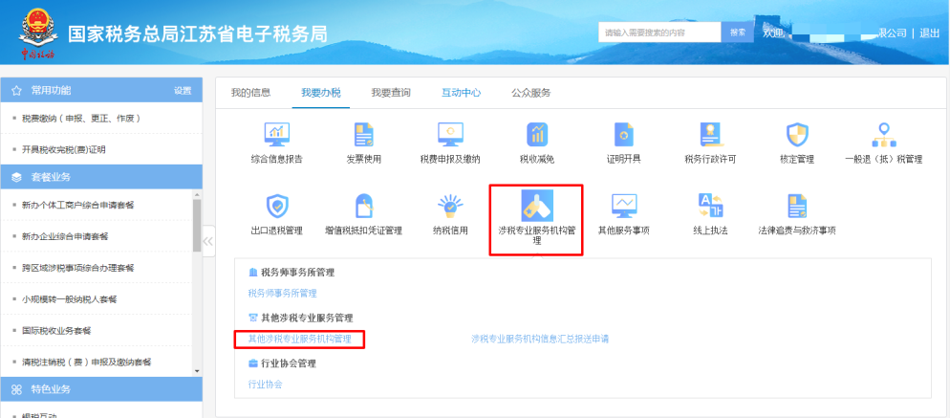
Task: Click 设置 in the 常用功能 header
Action: pyautogui.click(x=183, y=91)
